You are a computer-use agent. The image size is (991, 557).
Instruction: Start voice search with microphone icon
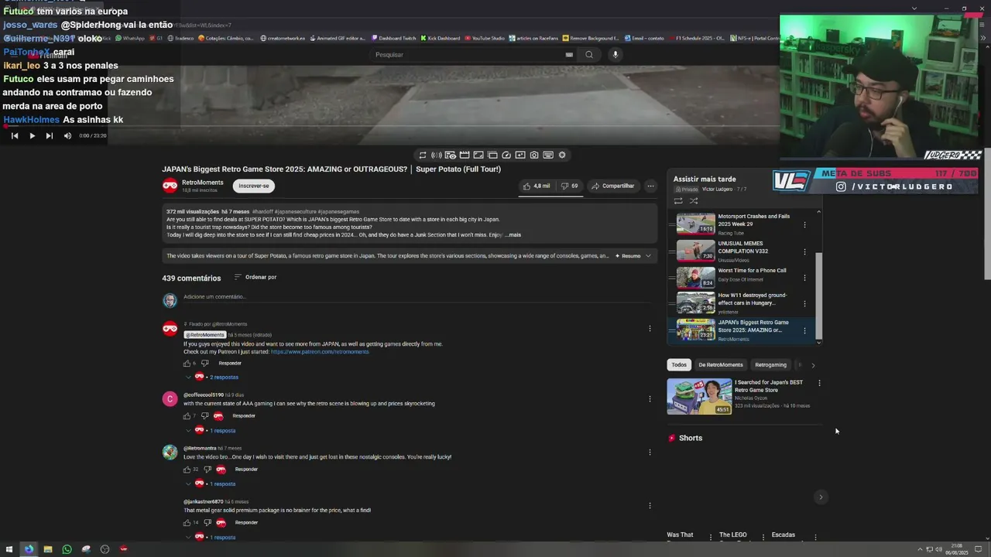pyautogui.click(x=616, y=55)
